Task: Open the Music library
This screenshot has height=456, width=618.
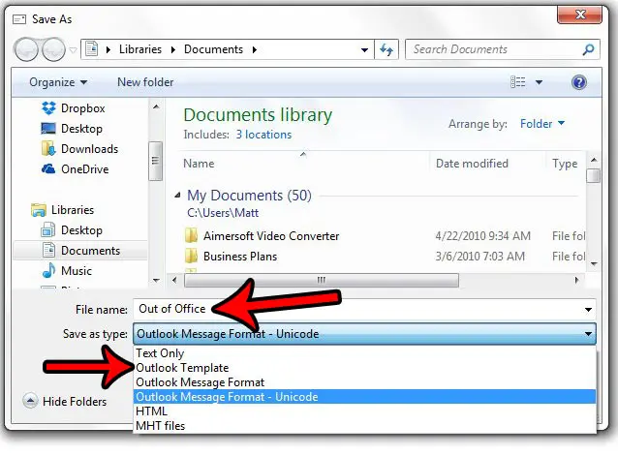Action: (x=77, y=271)
